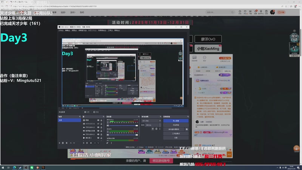Adjust the 媒体源 2 volume slider
The height and width of the screenshot is (170, 302).
pyautogui.click(x=124, y=135)
